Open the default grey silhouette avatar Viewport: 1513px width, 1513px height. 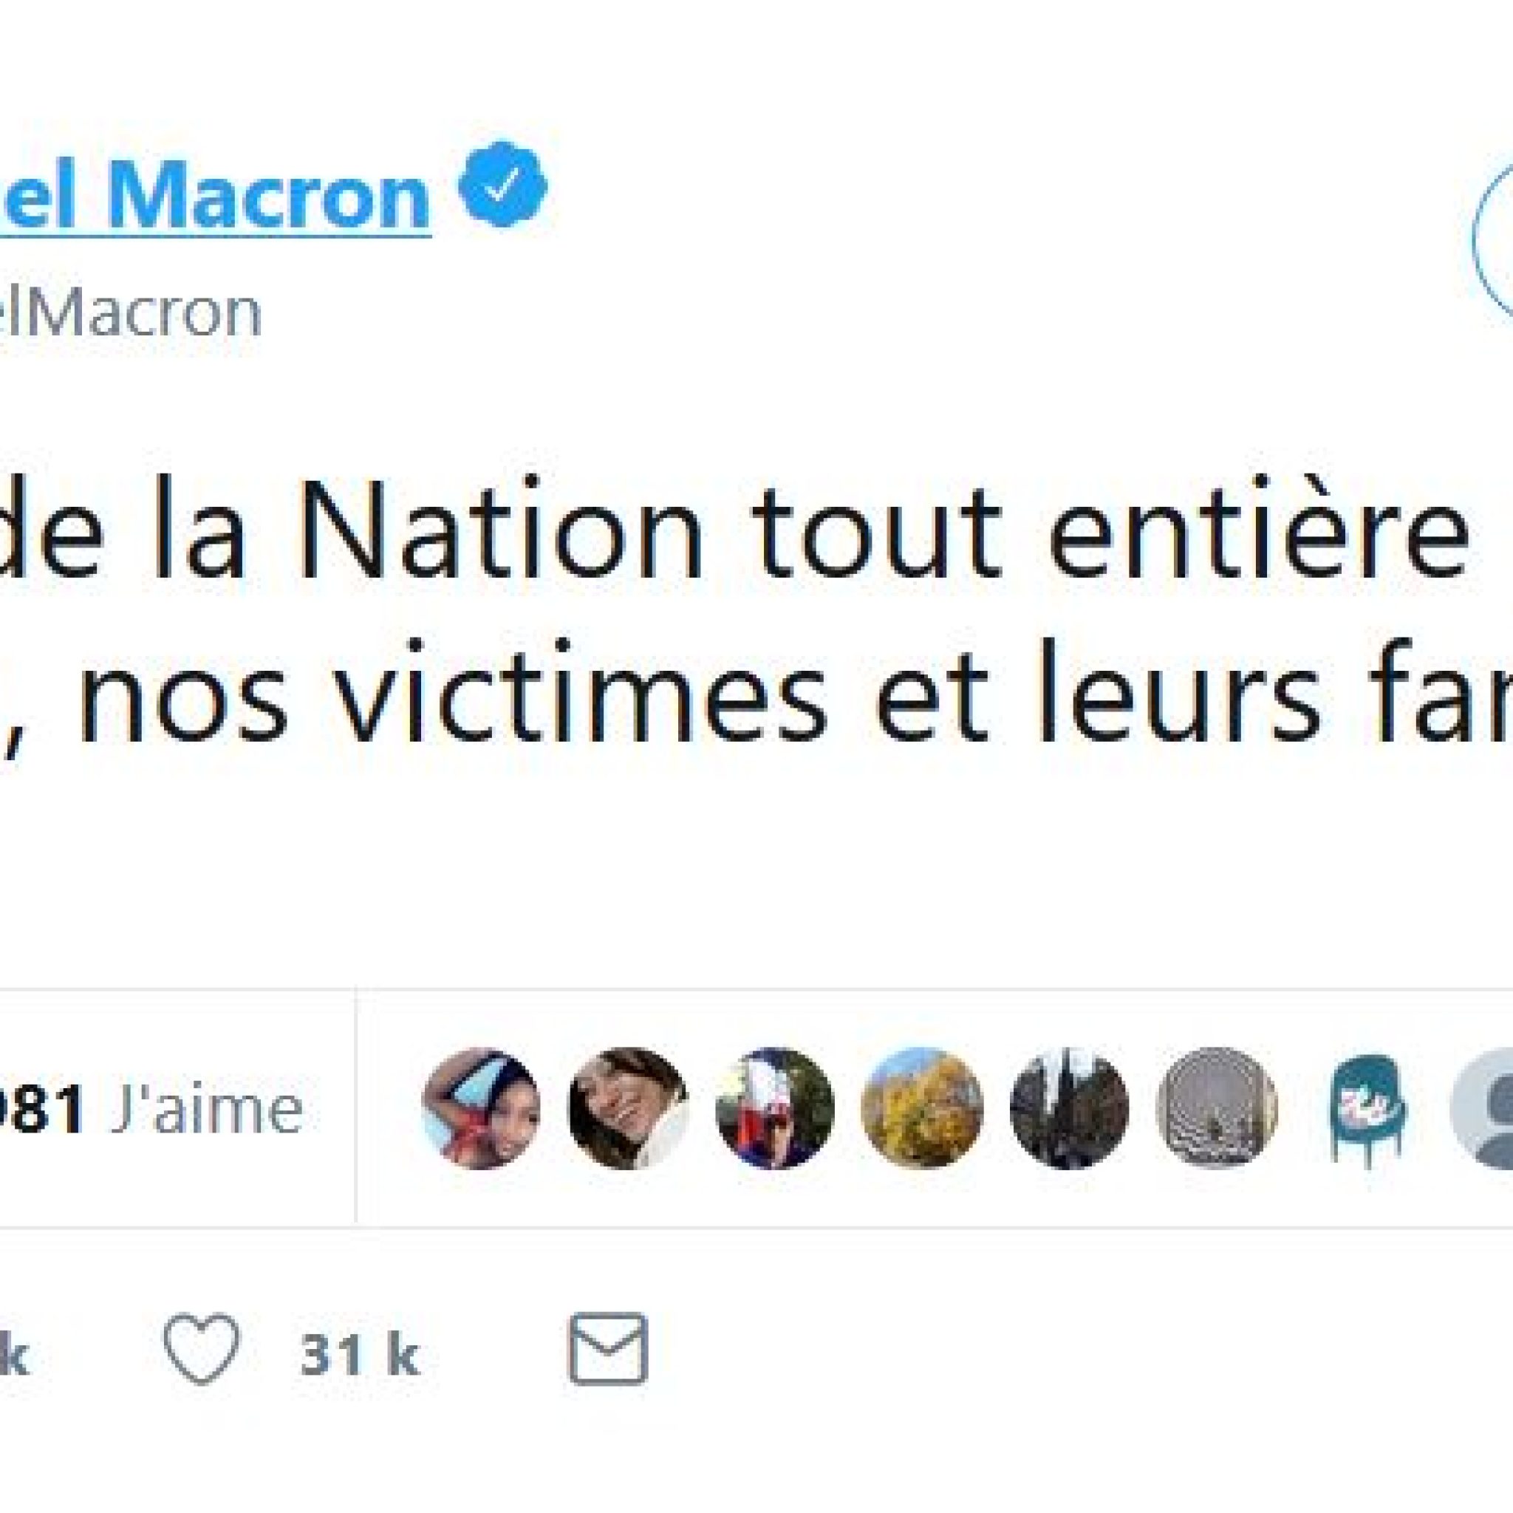click(x=1483, y=1109)
